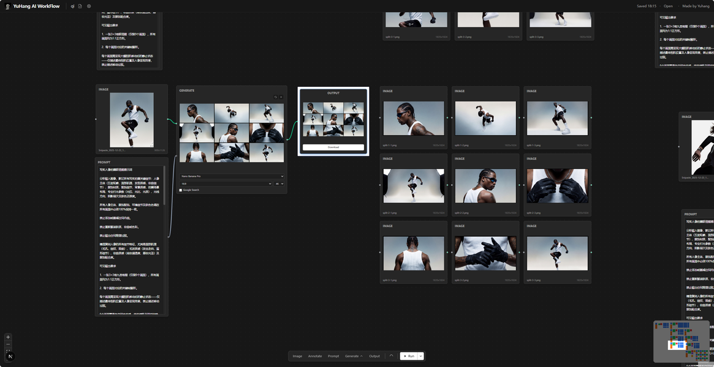
Task: Expand the Generate menu in bottom toolbar
Action: coord(354,356)
